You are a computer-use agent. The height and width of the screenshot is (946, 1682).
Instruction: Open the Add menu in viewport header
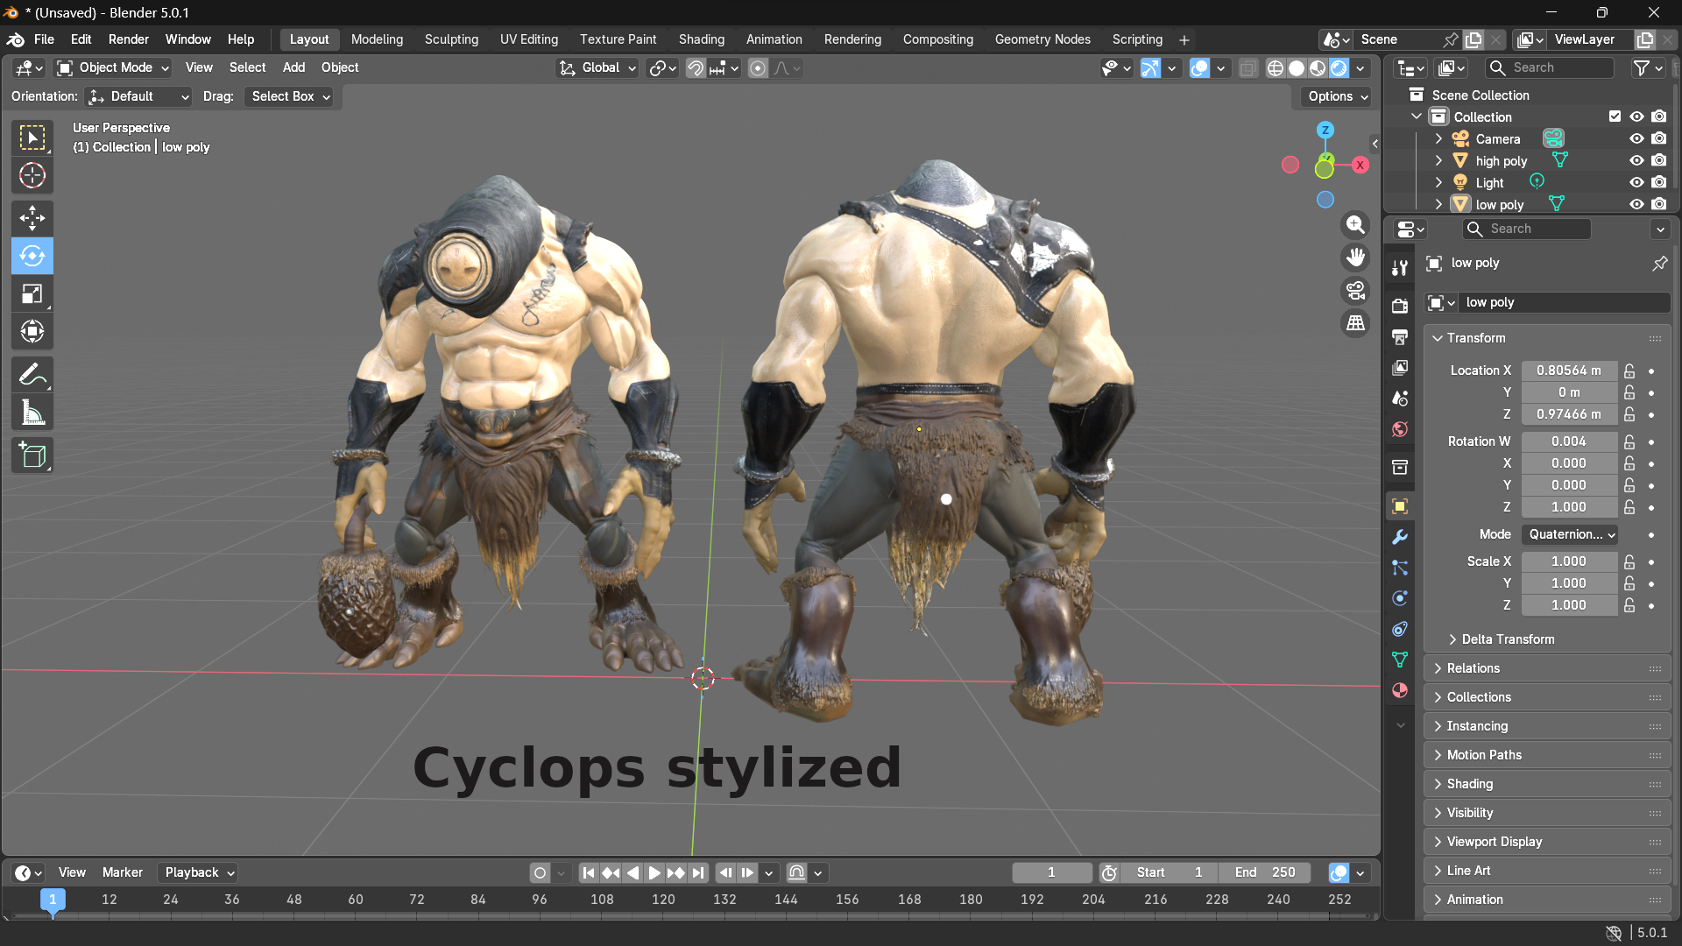click(x=293, y=67)
